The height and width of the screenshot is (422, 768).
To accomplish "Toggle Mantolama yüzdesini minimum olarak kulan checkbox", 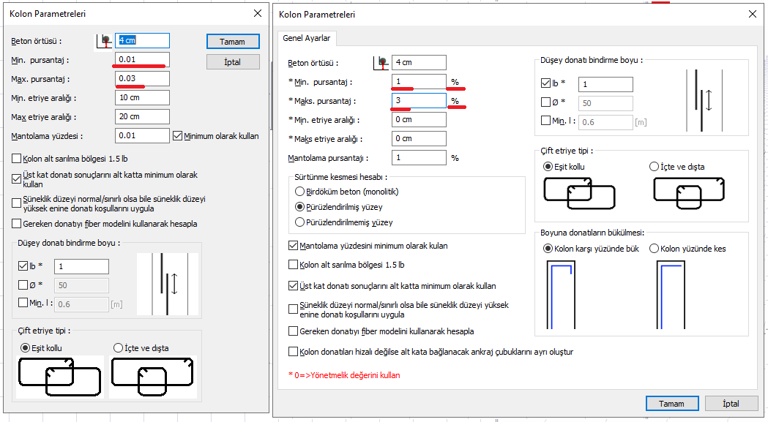I will 294,246.
